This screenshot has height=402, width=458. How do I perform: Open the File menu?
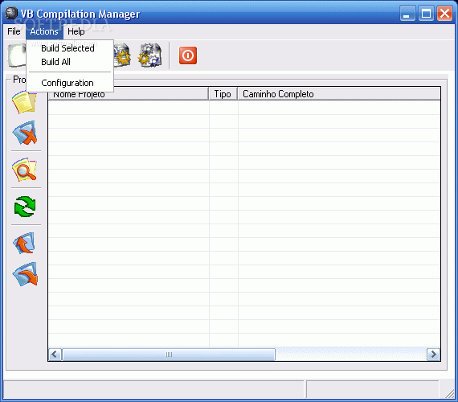14,31
